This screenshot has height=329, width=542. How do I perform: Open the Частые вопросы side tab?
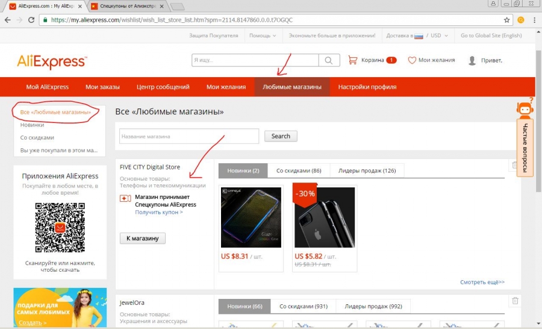tap(525, 148)
